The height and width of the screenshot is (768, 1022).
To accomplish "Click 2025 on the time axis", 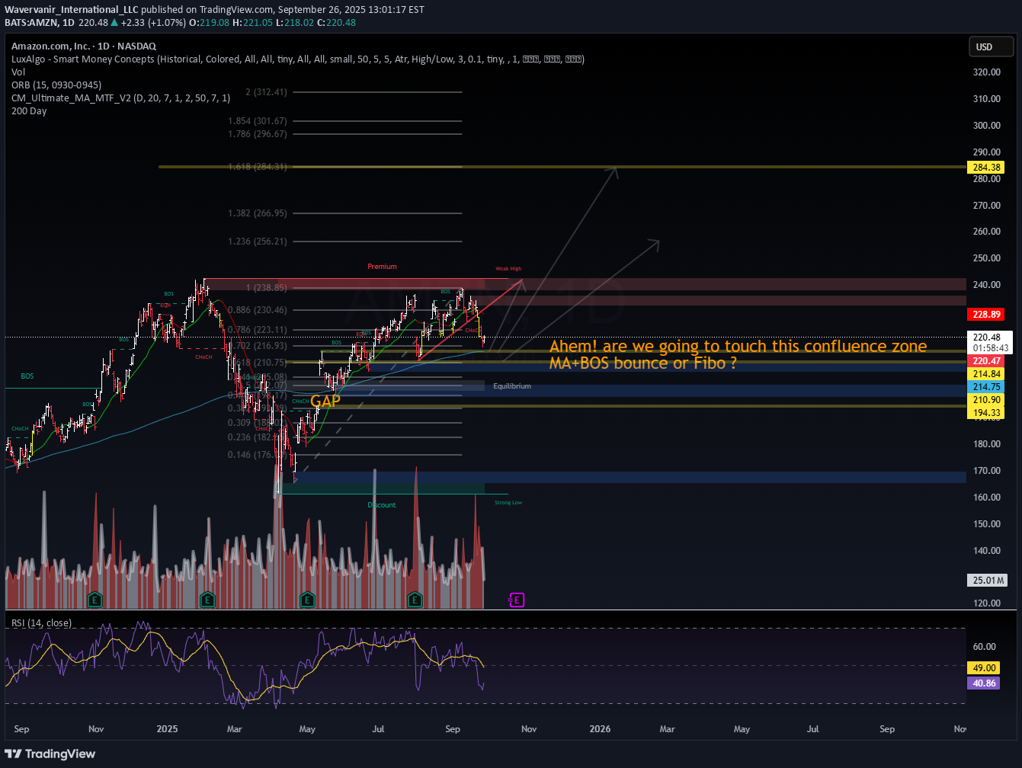I will coord(167,729).
